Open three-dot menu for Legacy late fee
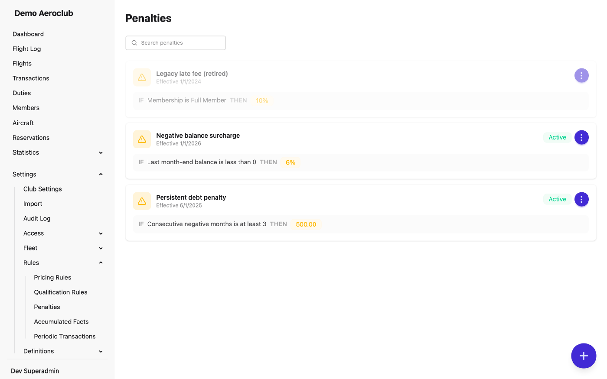607x379 pixels. click(581, 75)
